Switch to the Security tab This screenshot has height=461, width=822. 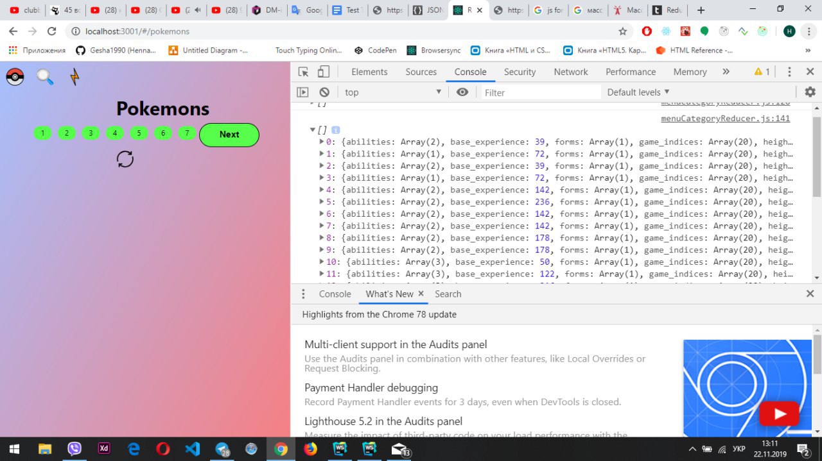[520, 72]
